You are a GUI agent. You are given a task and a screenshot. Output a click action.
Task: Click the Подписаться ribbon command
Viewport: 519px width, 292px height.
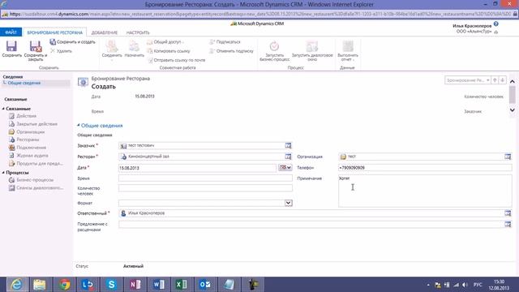(x=225, y=42)
